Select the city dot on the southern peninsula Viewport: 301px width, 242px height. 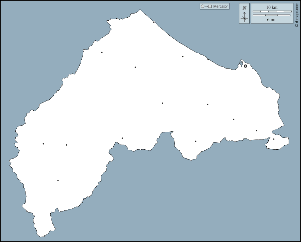196,141
